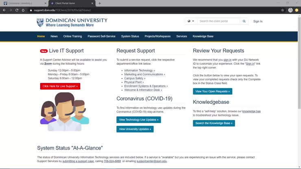Click System Status "At-A-Glance" heading
This screenshot has width=301, height=169.
[x=70, y=148]
